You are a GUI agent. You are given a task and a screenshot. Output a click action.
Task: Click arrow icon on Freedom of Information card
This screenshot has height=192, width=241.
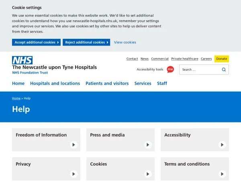74,145
